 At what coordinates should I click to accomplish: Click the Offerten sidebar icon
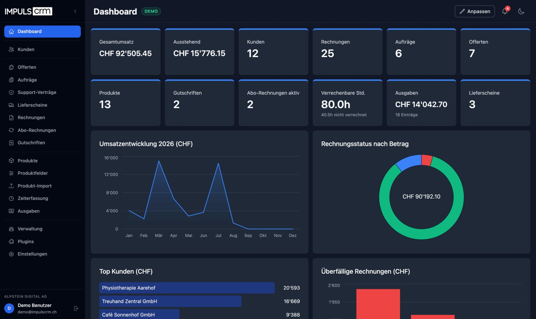11,67
